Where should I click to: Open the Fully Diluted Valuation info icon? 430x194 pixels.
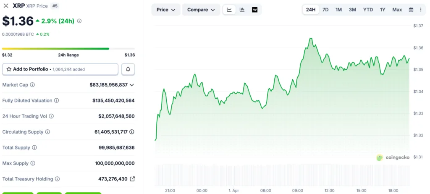57,100
